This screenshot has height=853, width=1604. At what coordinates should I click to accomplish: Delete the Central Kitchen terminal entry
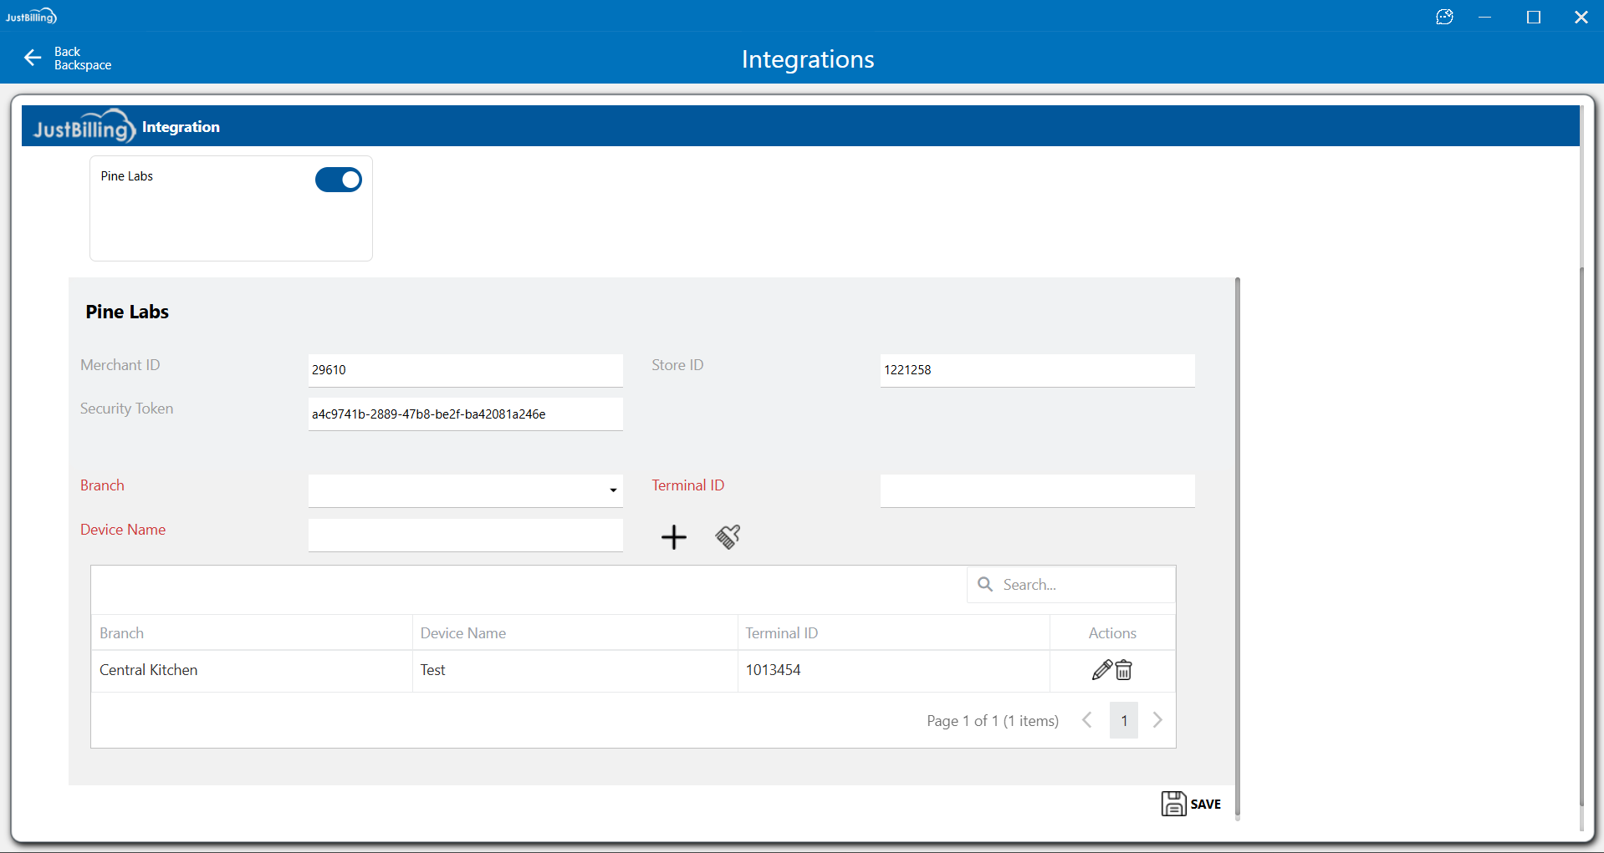1124,670
